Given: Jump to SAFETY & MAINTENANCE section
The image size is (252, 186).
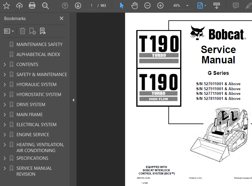Looking at the screenshot, I should pos(42,75).
